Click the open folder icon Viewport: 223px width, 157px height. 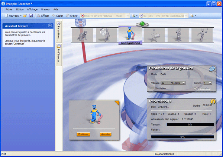coord(25,16)
